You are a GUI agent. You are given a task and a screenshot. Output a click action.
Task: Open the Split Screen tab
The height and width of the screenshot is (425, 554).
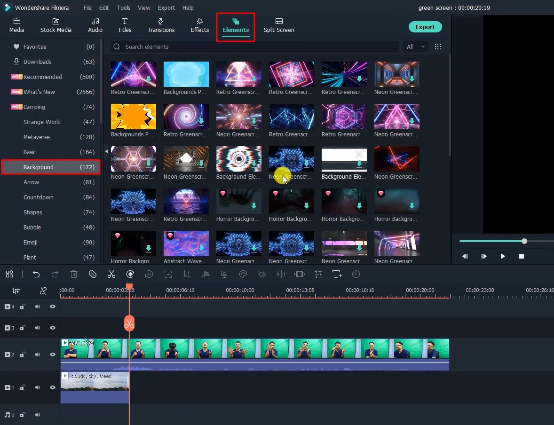(279, 25)
